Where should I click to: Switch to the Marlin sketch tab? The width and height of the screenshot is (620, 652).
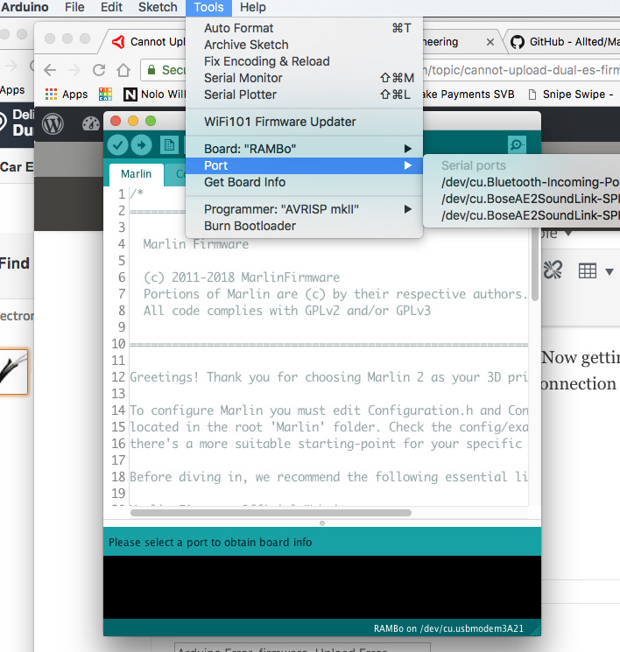[136, 173]
